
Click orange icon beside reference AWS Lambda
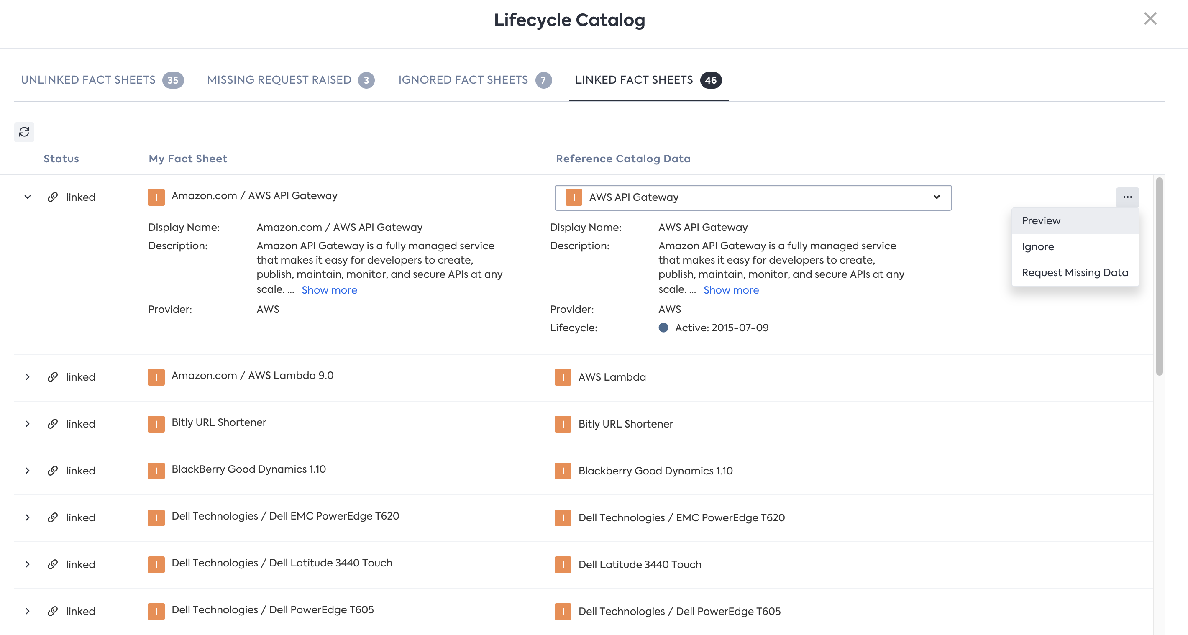(x=563, y=377)
